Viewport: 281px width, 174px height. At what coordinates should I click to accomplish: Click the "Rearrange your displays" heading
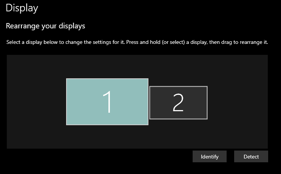click(x=45, y=26)
